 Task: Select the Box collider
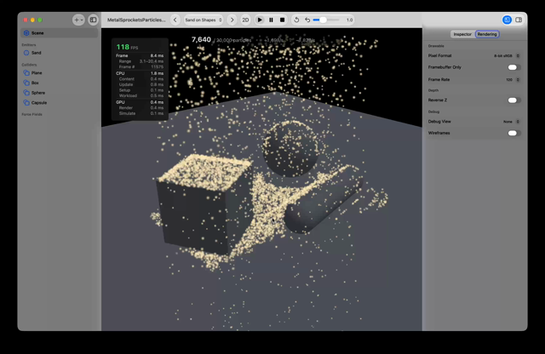pos(59,83)
